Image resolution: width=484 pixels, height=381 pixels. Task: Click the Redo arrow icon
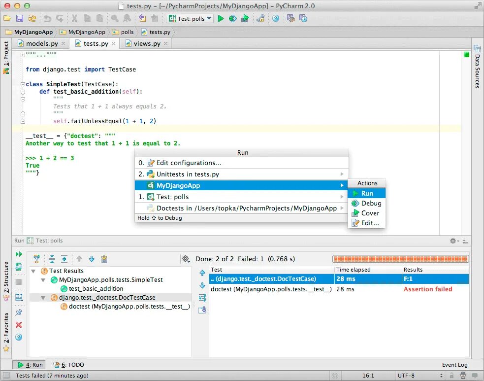pyautogui.click(x=60, y=19)
